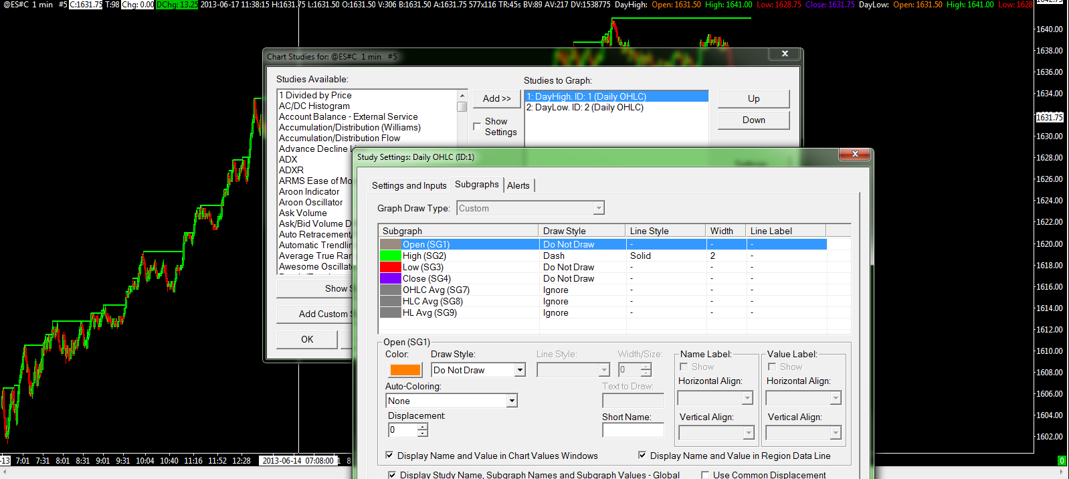The image size is (1069, 479).
Task: Uncheck Display Name and Value in Chart Values Windows
Action: [389, 456]
